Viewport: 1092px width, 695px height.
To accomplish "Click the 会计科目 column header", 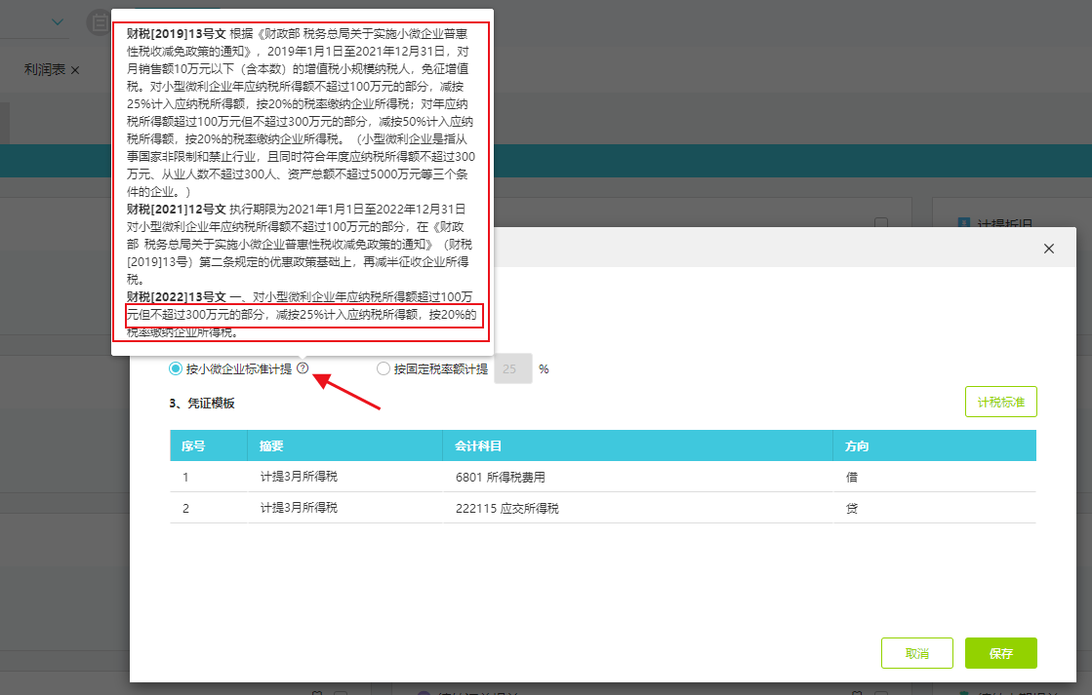I will pyautogui.click(x=478, y=445).
